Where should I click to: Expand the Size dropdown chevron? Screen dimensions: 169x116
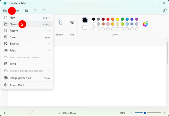(72, 27)
